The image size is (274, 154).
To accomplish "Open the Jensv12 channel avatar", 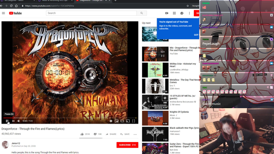I will point(5,145).
